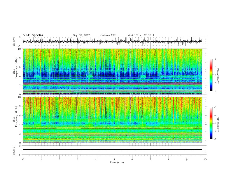This screenshot has width=231, height=179.
Task: Click time axis tick label "2"
Action: 60,159
